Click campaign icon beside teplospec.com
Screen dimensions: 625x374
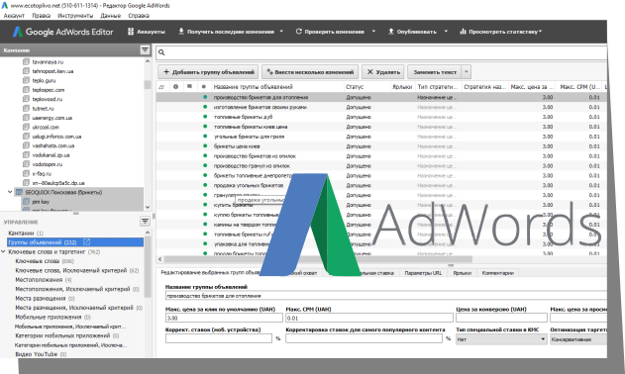pyautogui.click(x=26, y=90)
